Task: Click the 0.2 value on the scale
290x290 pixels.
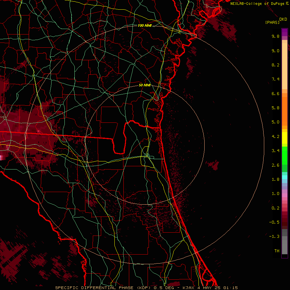Action: (x=275, y=208)
